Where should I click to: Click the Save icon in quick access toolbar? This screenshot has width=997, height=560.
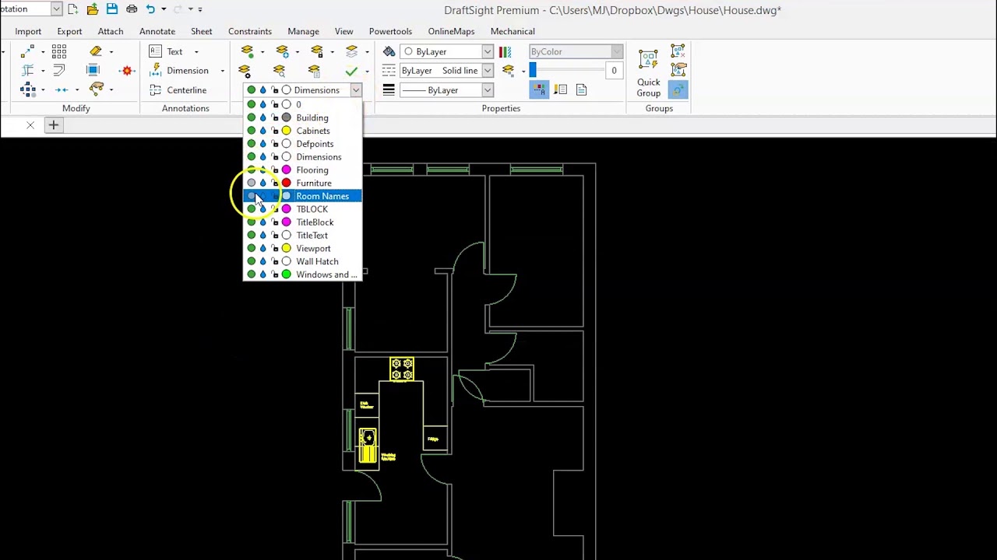click(111, 9)
